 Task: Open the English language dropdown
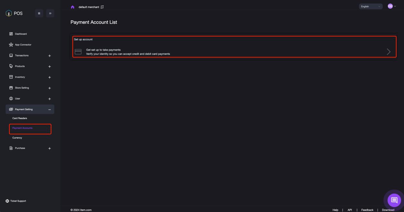tap(370, 6)
